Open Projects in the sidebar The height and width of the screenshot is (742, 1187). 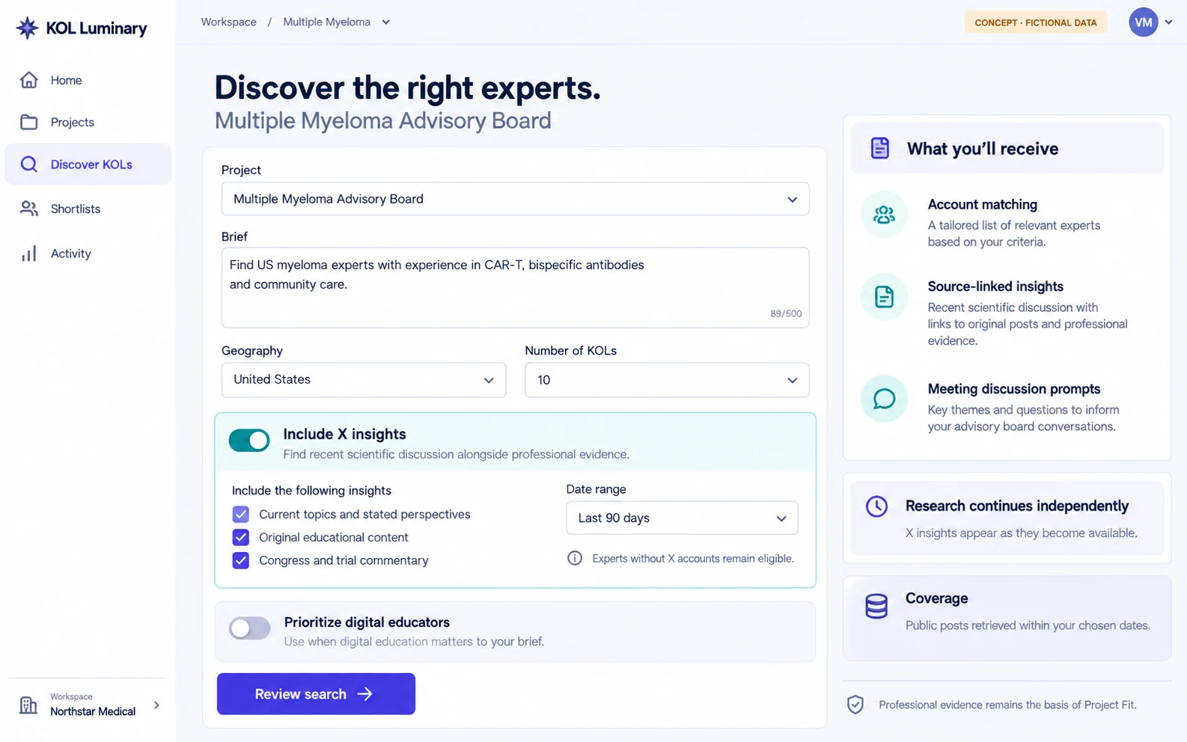point(88,122)
